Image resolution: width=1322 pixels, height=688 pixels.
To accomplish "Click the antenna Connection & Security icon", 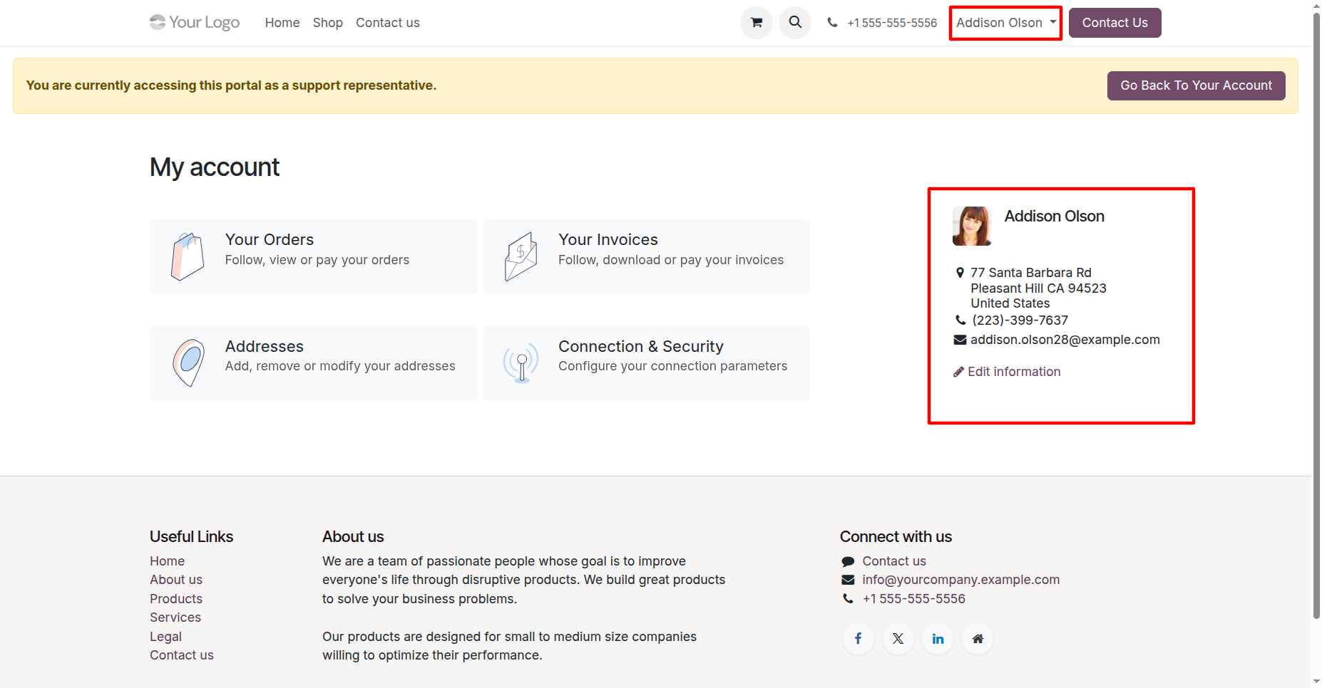I will point(522,363).
